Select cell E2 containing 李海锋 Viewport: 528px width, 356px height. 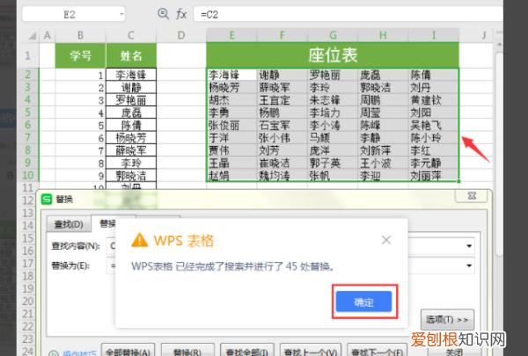click(231, 75)
